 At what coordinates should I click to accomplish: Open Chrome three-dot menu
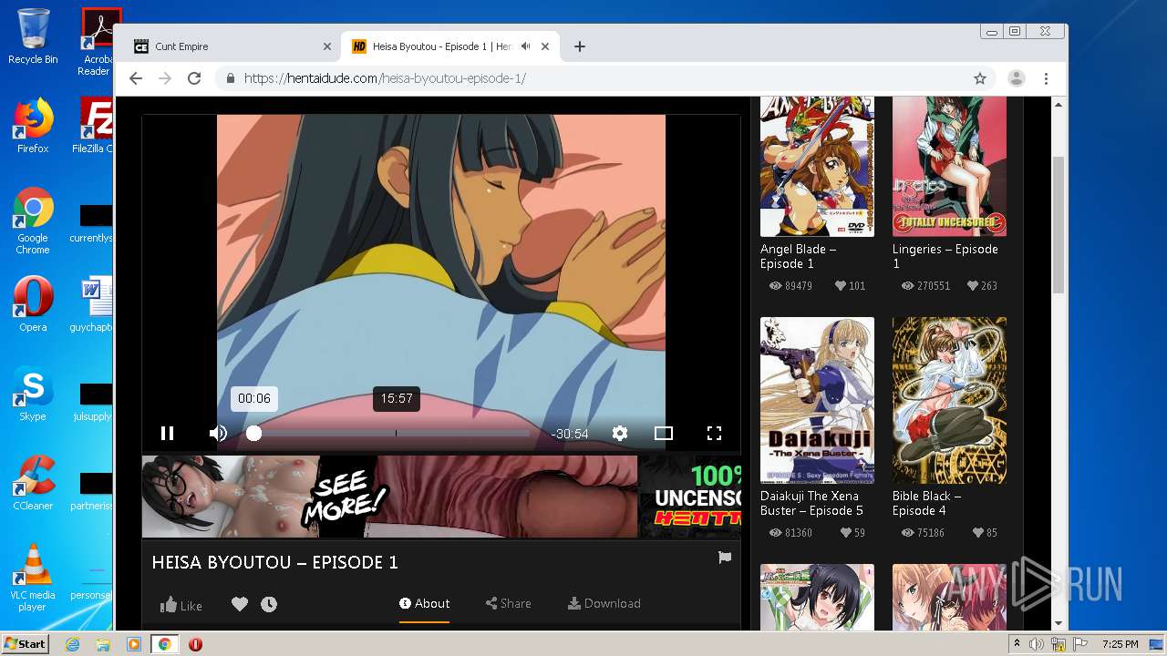click(1047, 78)
